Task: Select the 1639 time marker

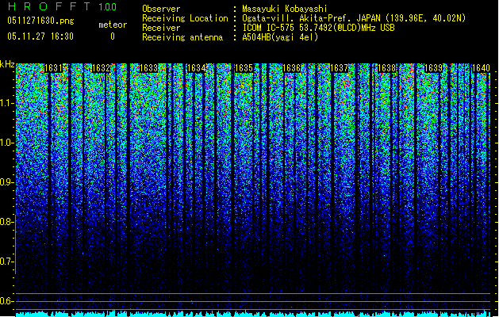Action: 434,68
